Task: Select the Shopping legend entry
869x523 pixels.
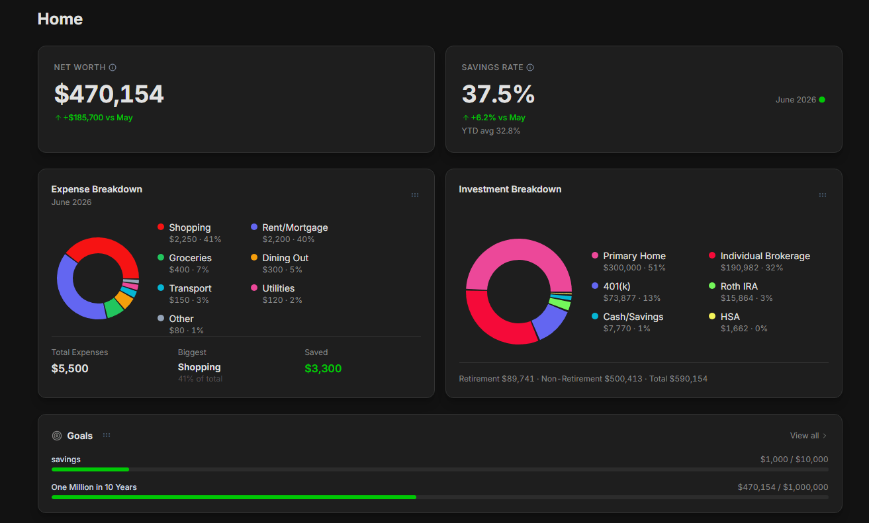Action: click(x=189, y=233)
